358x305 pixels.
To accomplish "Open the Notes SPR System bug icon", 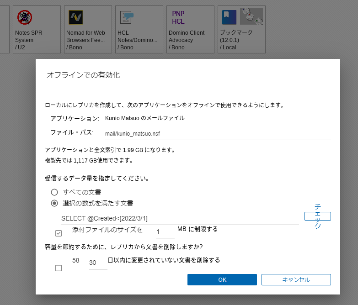I will click(x=25, y=17).
